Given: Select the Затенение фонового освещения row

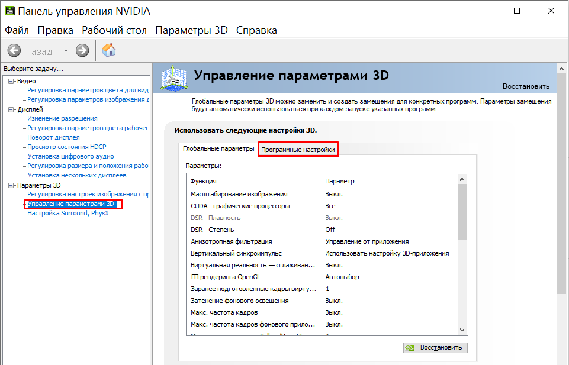Looking at the screenshot, I should point(322,301).
